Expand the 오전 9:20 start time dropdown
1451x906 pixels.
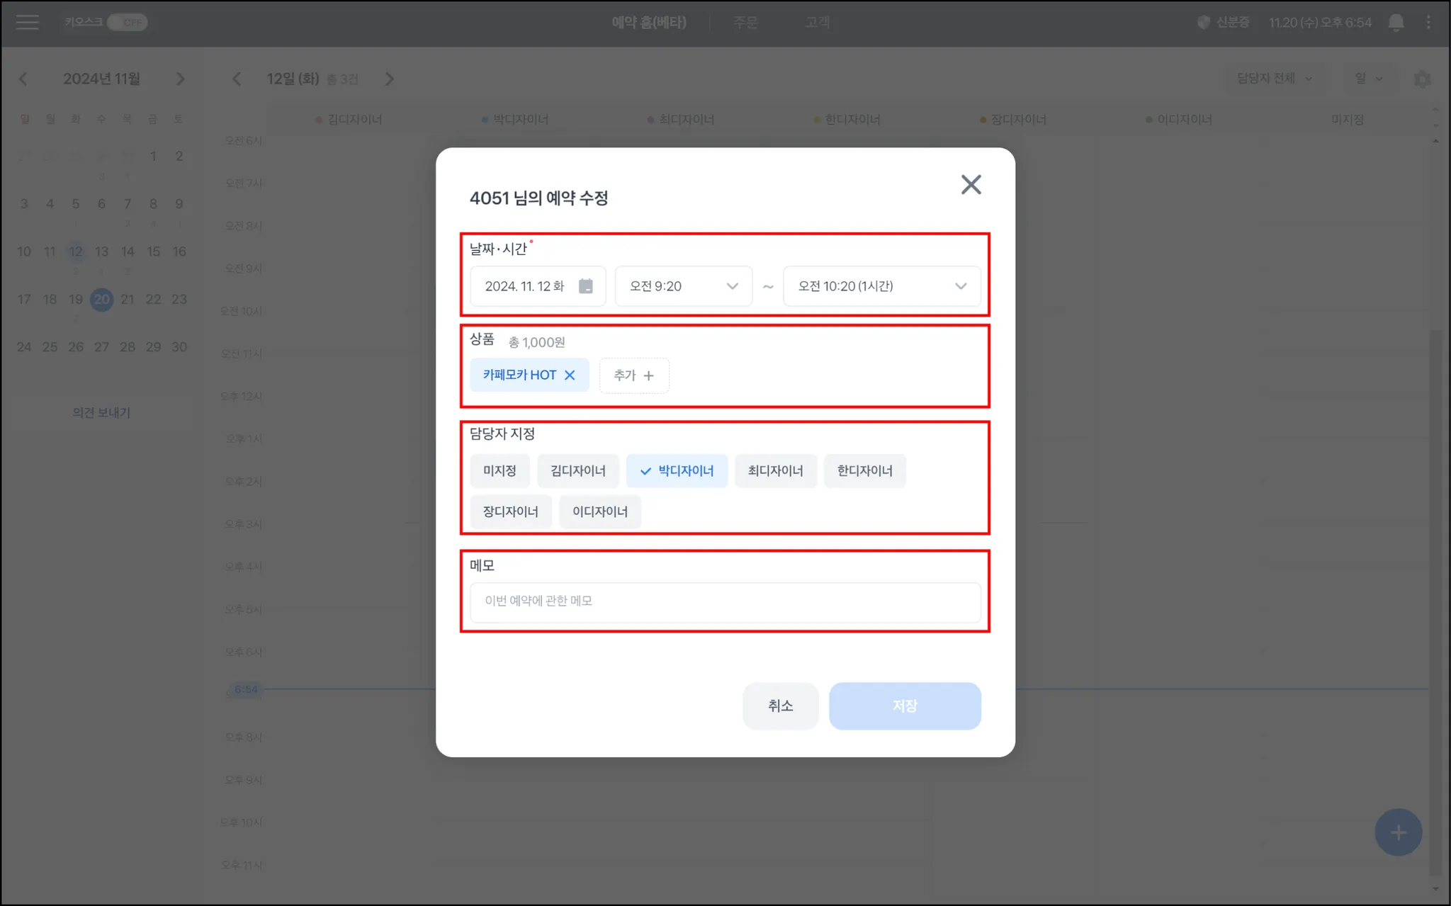pyautogui.click(x=683, y=286)
